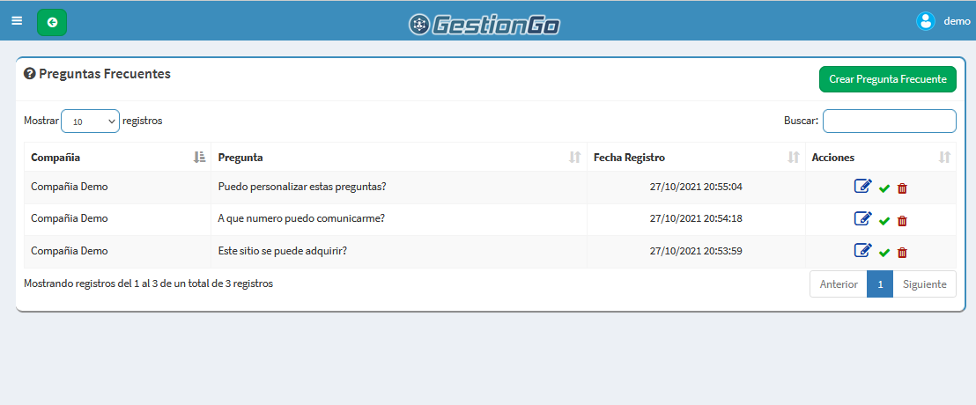
Task: Sort table by Fecha Registro column
Action: [696, 158]
